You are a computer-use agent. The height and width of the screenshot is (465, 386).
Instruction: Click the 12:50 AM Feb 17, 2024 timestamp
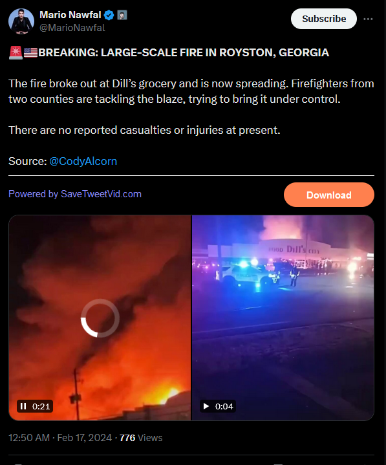pyautogui.click(x=60, y=438)
